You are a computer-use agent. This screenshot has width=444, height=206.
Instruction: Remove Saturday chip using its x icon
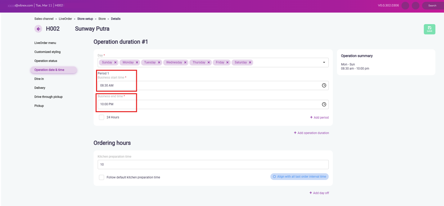click(x=250, y=63)
